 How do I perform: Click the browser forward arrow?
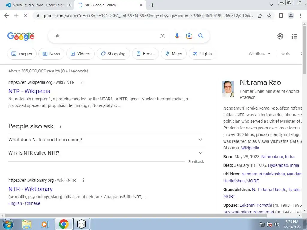point(16,16)
